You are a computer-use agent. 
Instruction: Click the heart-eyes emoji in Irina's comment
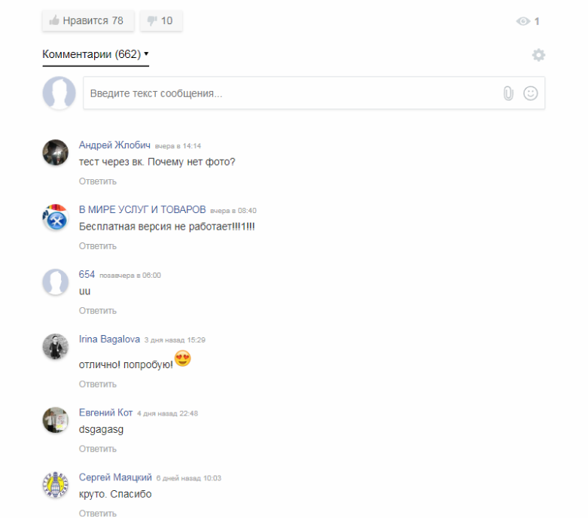[183, 358]
